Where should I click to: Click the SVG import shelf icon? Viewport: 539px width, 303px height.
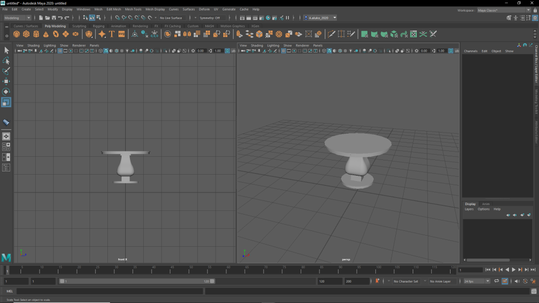(x=122, y=34)
